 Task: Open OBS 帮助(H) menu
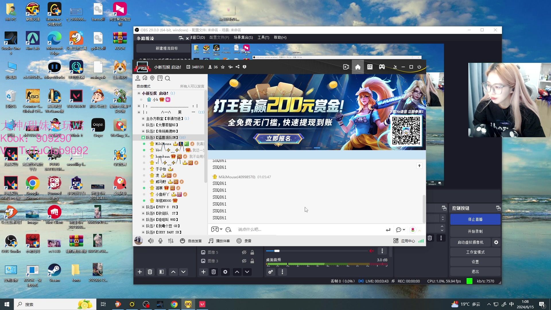(x=280, y=38)
